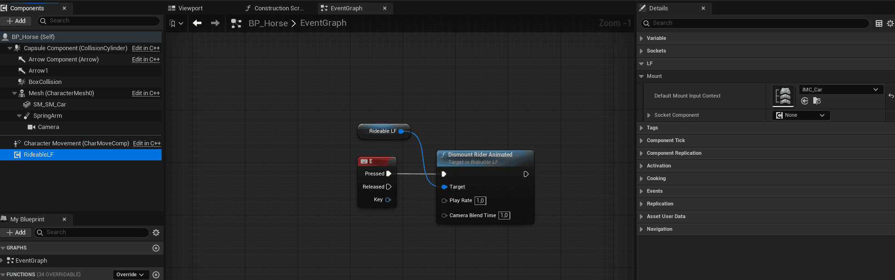Collapse the SpringArm tree node
Image resolution: width=895 pixels, height=280 pixels.
(19, 116)
